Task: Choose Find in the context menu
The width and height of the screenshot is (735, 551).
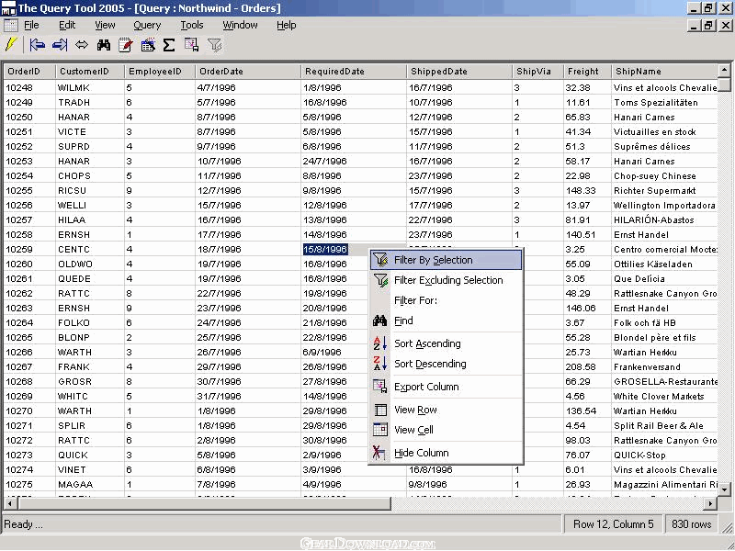Action: click(446, 320)
